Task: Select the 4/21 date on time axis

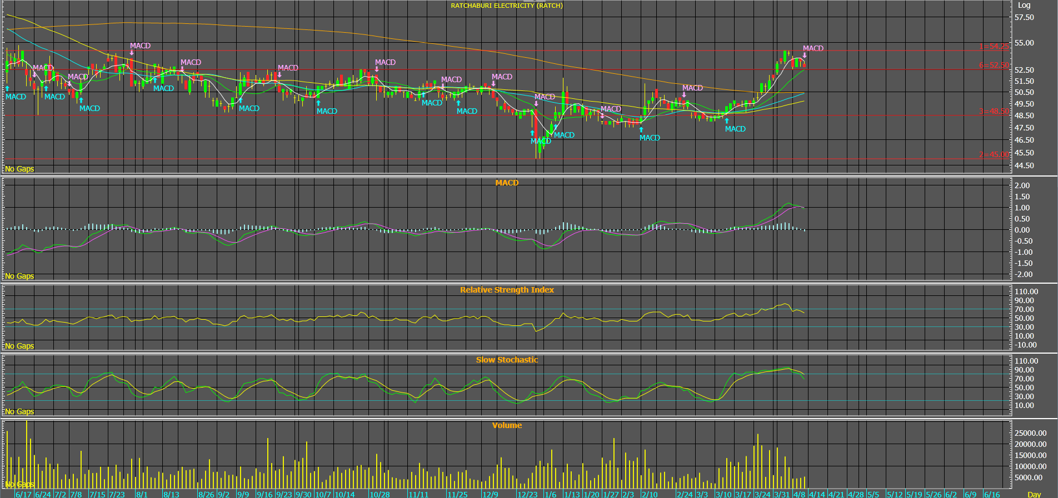Action: [x=836, y=494]
